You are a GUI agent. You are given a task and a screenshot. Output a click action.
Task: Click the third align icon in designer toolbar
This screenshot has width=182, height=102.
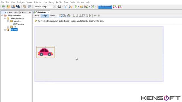pyautogui.click(x=80, y=16)
